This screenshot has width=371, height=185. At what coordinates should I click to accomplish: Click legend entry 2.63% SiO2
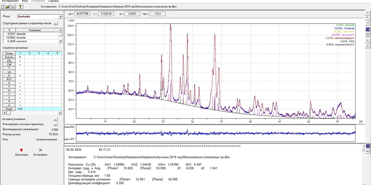347,41
